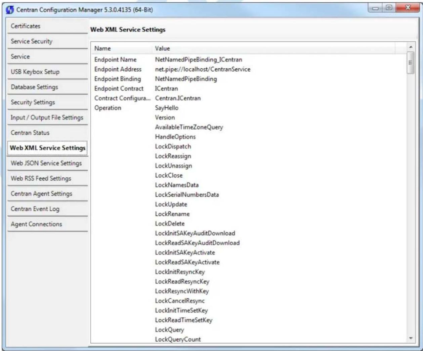Select Web XML Service Settings tab
The image size is (423, 351).
[47, 148]
